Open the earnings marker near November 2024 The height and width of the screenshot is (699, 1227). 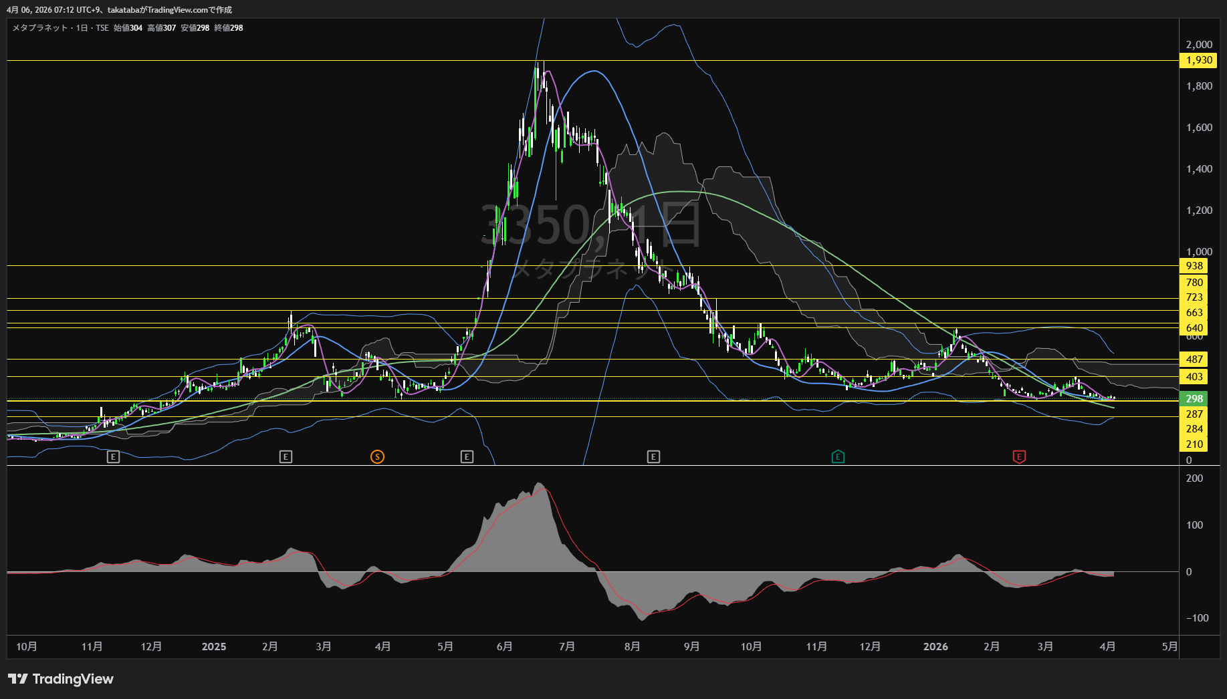click(113, 457)
